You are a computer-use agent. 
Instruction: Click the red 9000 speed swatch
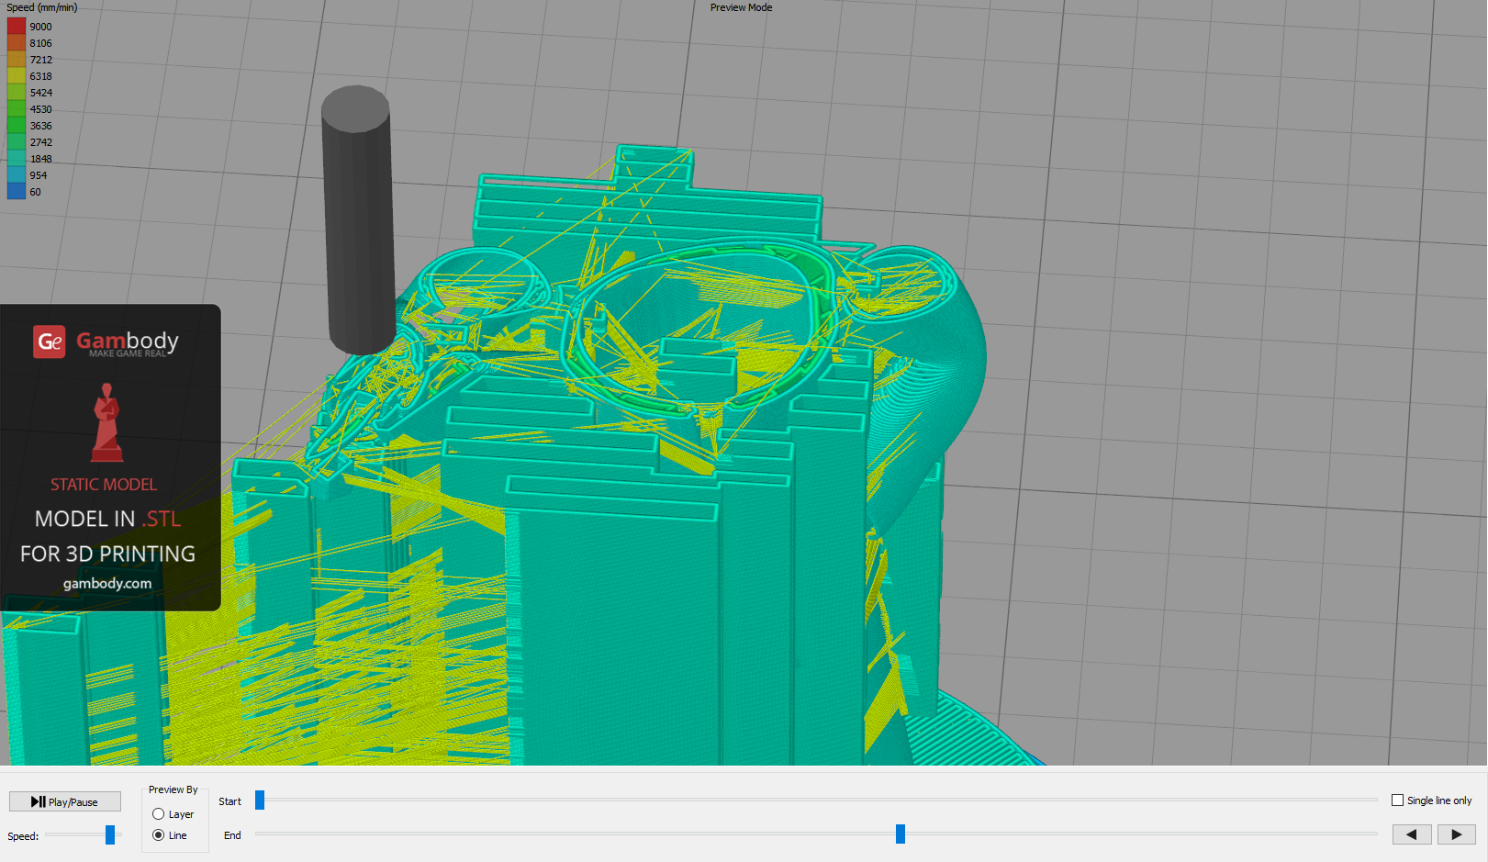17,27
